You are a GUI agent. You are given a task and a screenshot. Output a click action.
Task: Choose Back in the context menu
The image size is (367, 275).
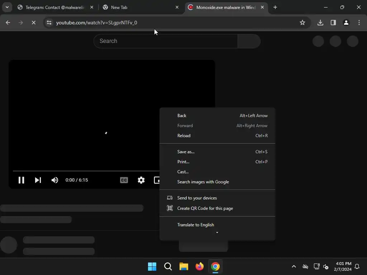point(217,116)
